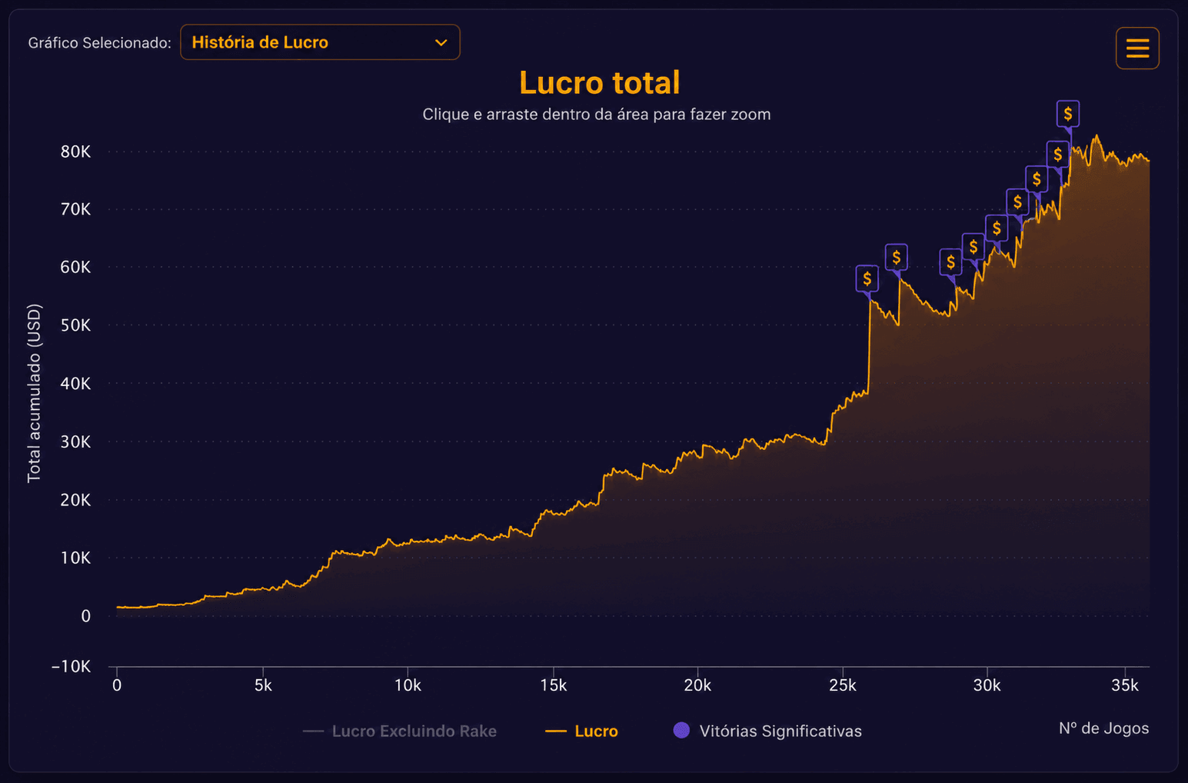This screenshot has width=1188, height=783.
Task: Click the purple Vitórias Significativas legend dot
Action: click(681, 731)
